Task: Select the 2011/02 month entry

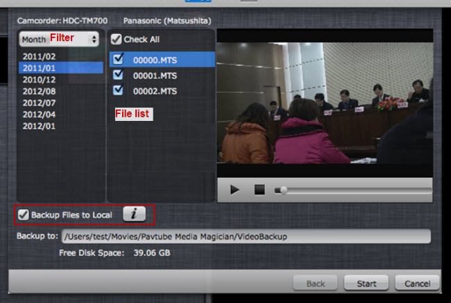Action: [x=39, y=56]
